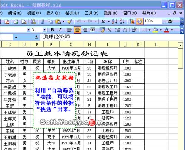Toggle the Drawing toolbar icon
Viewport: 185px width, 150px height.
[x=139, y=21]
